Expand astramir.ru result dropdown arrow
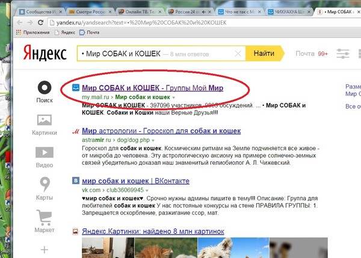361x258 pixels. tap(153, 140)
